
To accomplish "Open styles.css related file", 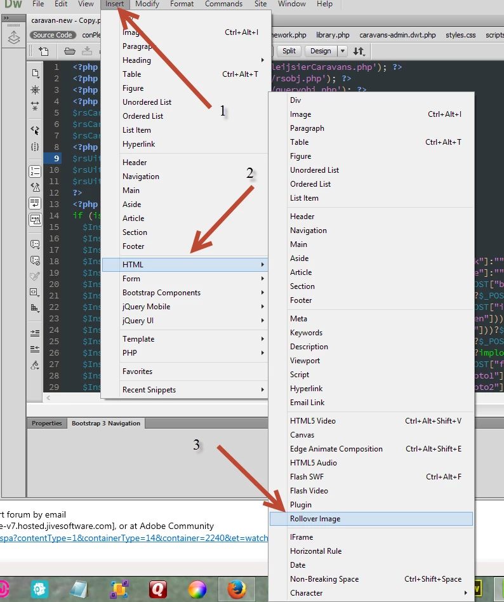I will [461, 35].
